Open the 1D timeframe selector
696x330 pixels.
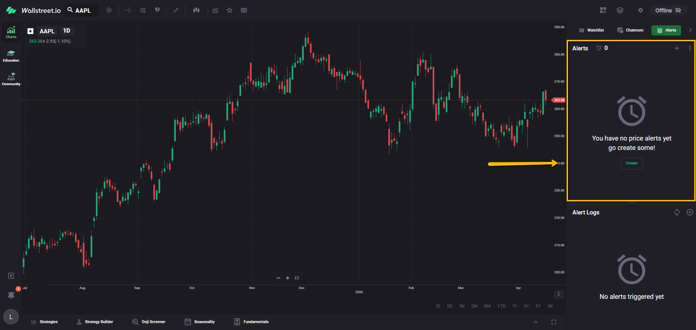coord(67,31)
